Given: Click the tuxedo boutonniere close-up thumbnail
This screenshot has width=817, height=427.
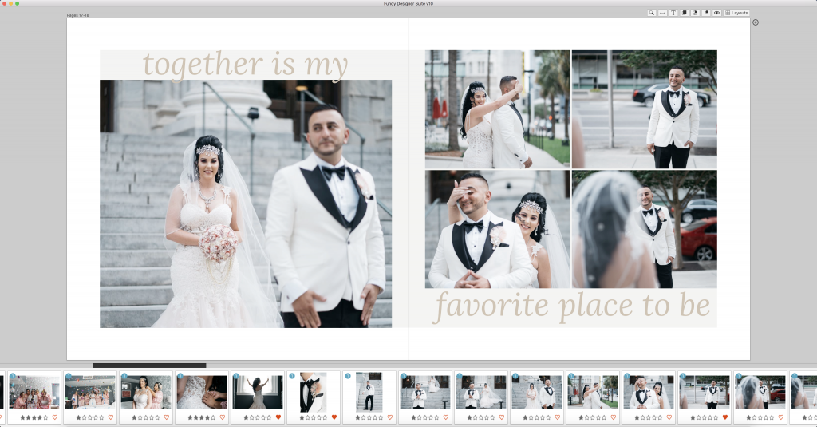Looking at the screenshot, I should click(313, 392).
